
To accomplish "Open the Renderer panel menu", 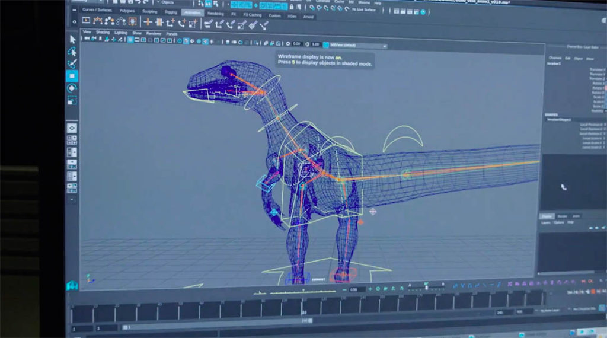I will pos(154,34).
